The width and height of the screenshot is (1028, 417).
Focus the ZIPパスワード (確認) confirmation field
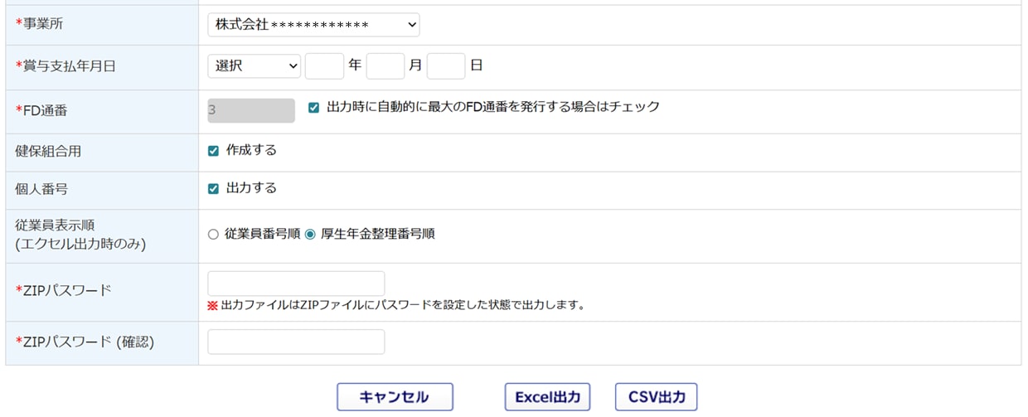click(296, 342)
